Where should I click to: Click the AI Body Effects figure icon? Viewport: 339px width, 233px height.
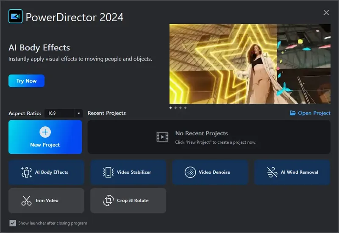(x=26, y=172)
